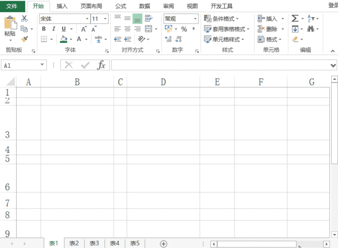Image resolution: width=338 pixels, height=248 pixels.
Task: Decrease decimal places icon
Action: [x=179, y=39]
